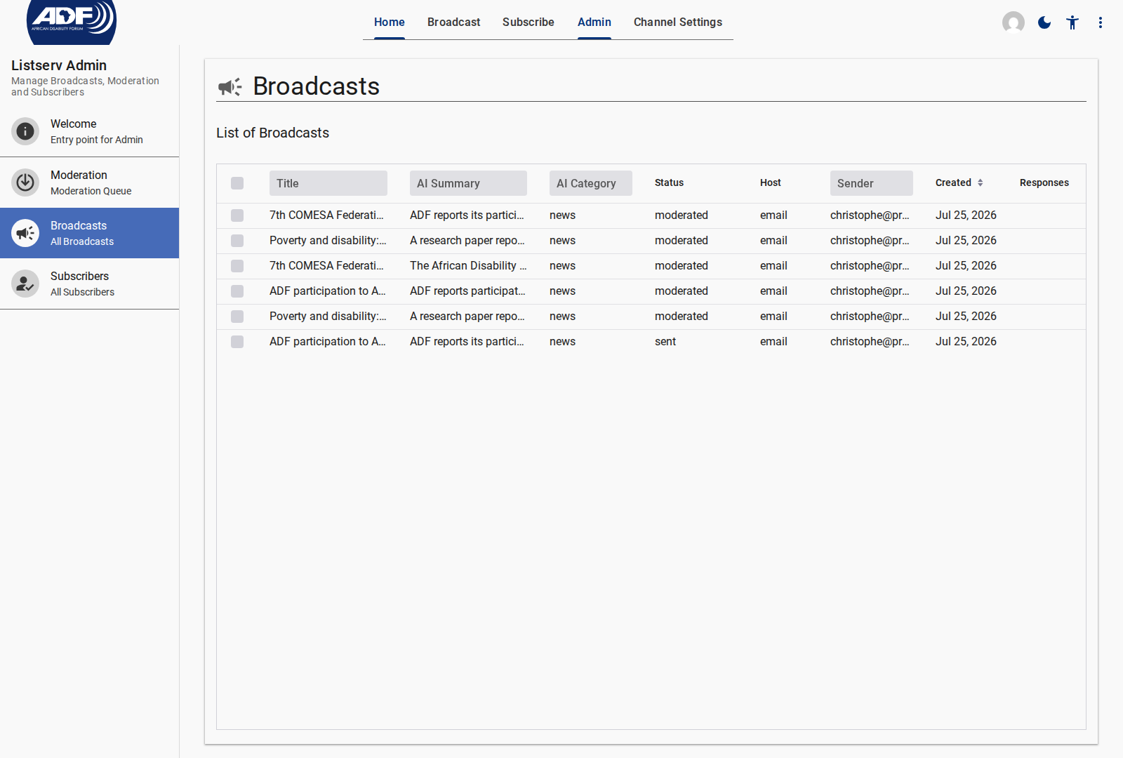The height and width of the screenshot is (758, 1123).
Task: Click the List of Broadcasts subheading
Action: pos(272,133)
